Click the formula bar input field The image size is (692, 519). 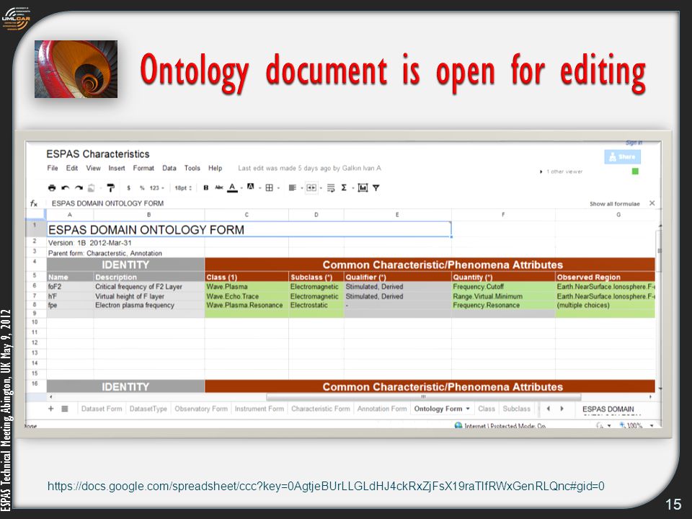click(318, 203)
